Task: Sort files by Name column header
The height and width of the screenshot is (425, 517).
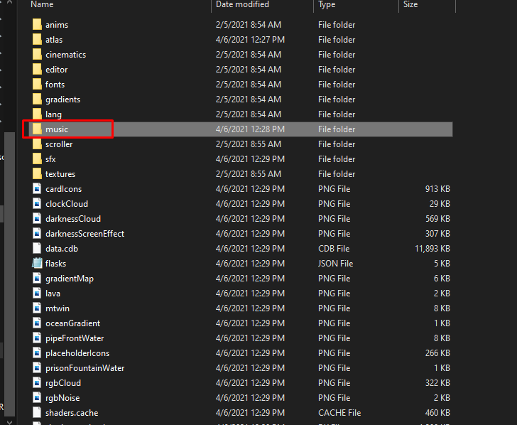Action: click(43, 5)
